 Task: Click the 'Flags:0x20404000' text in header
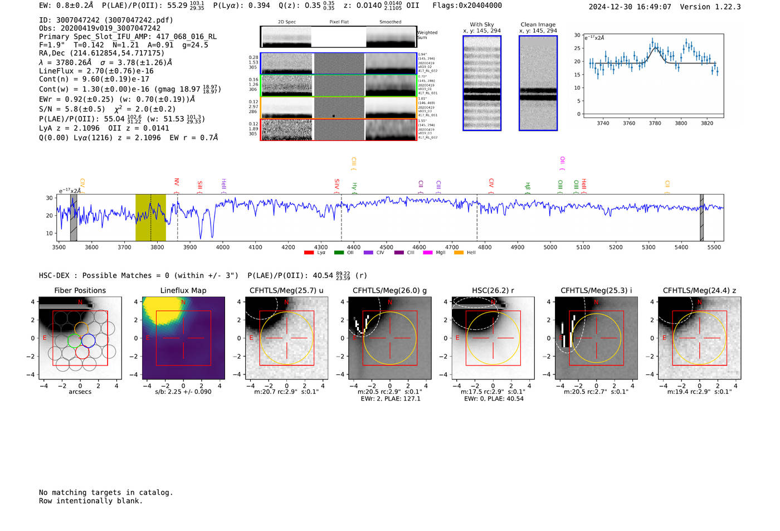467,6
